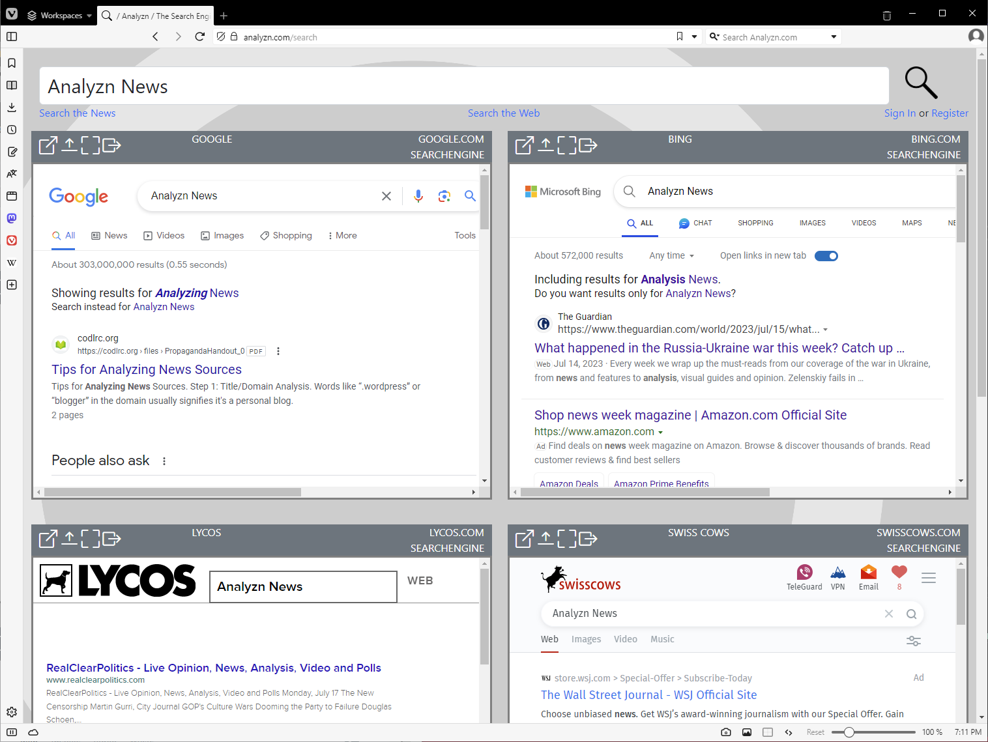The width and height of the screenshot is (988, 742).
Task: Expand Swiss Cows panel brackets icon
Action: click(566, 539)
